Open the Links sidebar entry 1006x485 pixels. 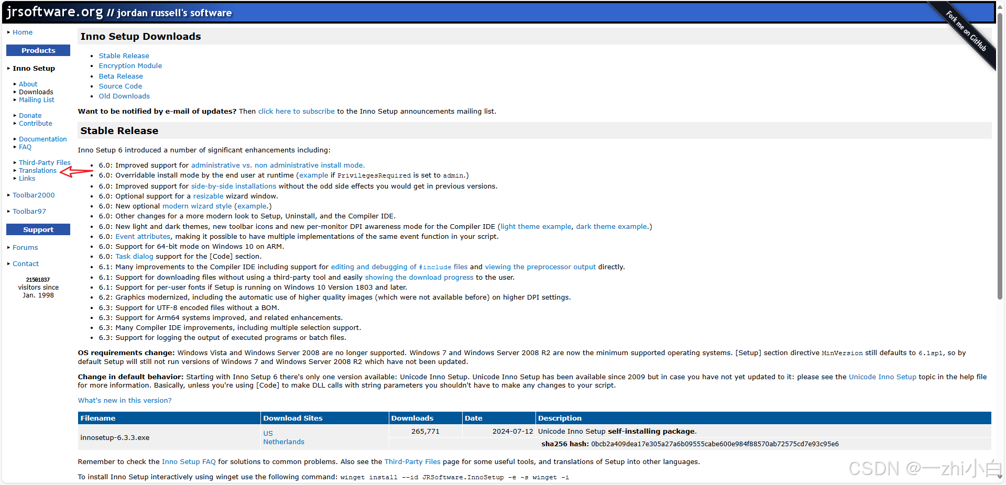click(x=27, y=178)
